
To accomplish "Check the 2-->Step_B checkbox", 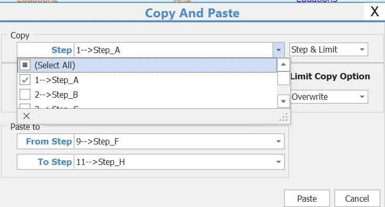I will point(25,95).
